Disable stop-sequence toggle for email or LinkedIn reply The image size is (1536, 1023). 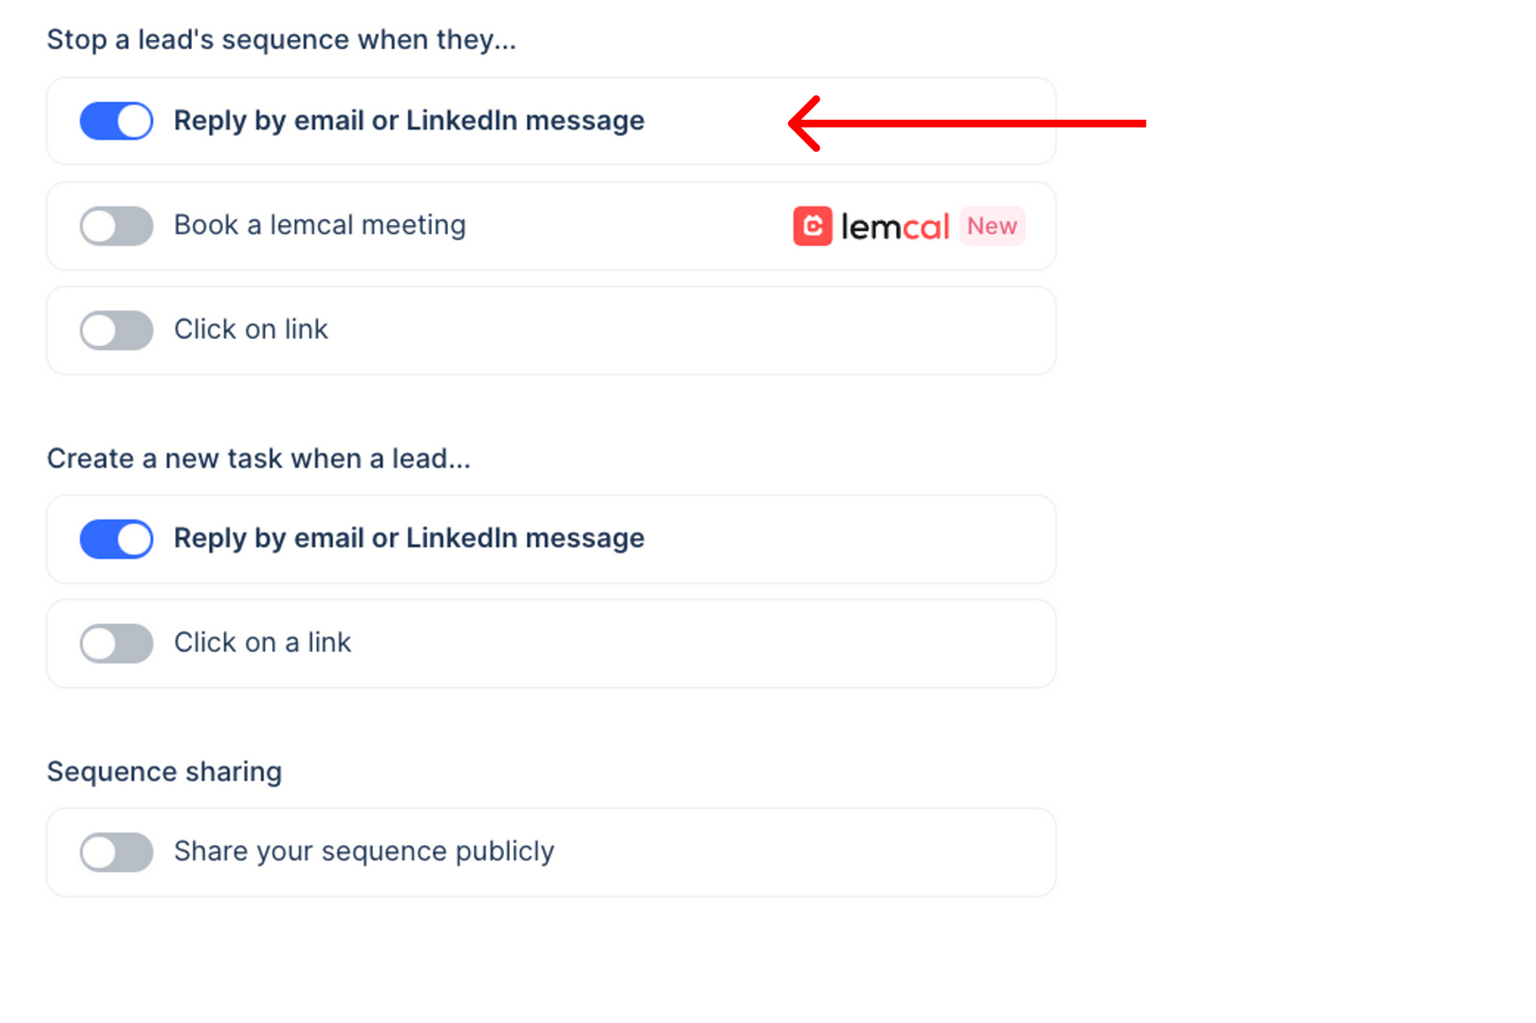[117, 121]
